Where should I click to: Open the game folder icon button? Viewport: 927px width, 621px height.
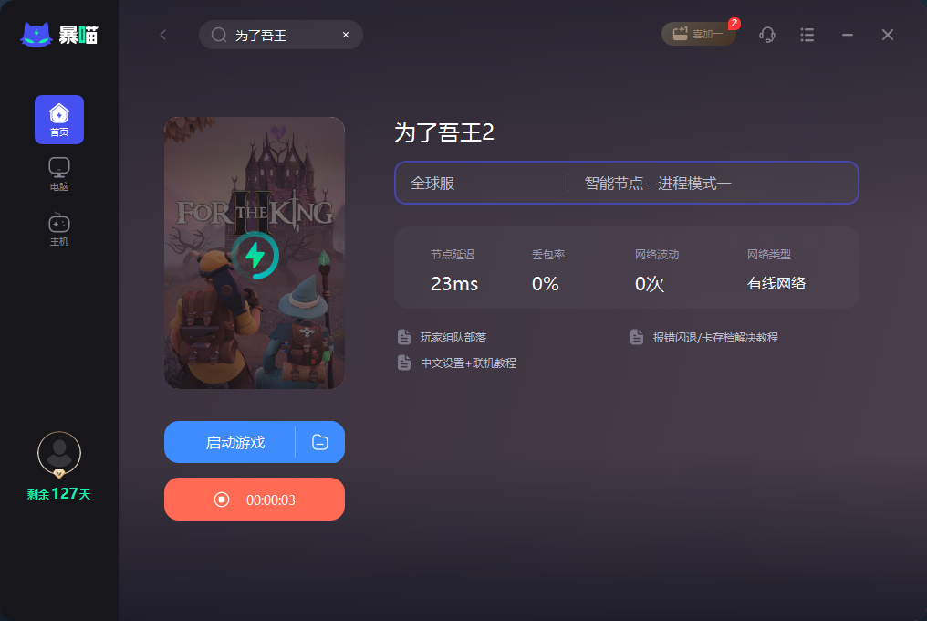[320, 442]
